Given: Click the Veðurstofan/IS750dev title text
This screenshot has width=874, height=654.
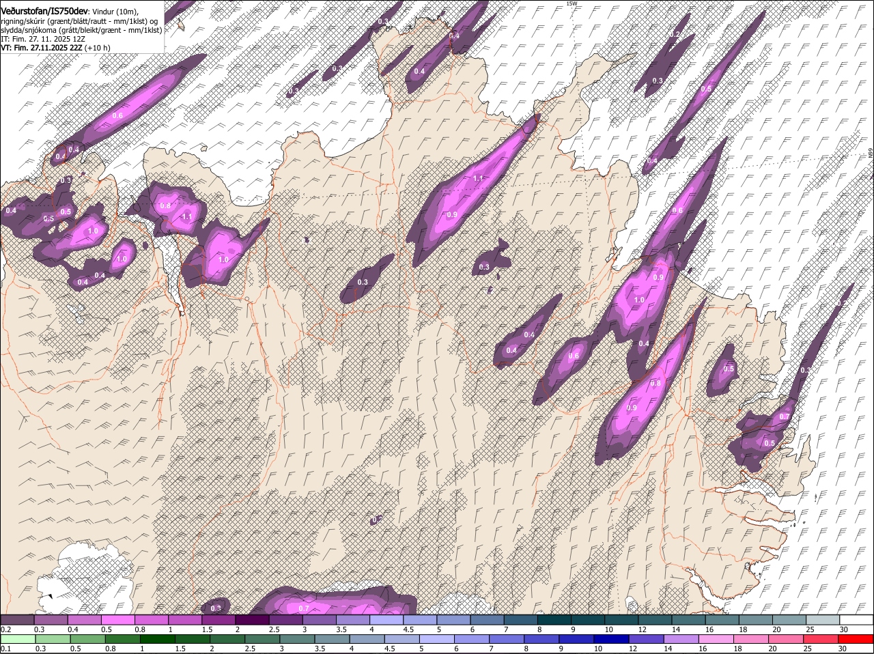Looking at the screenshot, I should coord(44,12).
